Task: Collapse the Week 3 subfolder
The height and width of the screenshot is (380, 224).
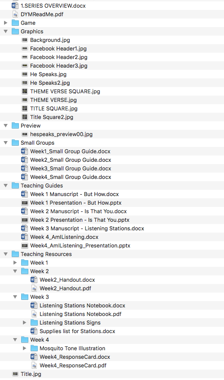Action: click(x=15, y=297)
